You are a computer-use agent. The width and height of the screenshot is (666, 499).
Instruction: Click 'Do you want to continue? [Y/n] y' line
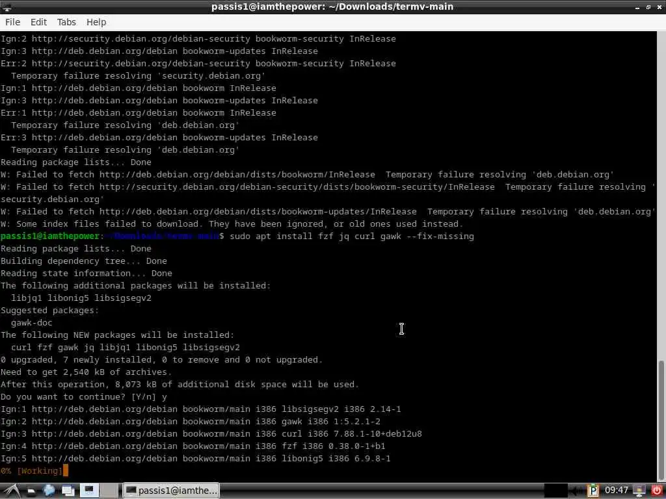pyautogui.click(x=84, y=397)
